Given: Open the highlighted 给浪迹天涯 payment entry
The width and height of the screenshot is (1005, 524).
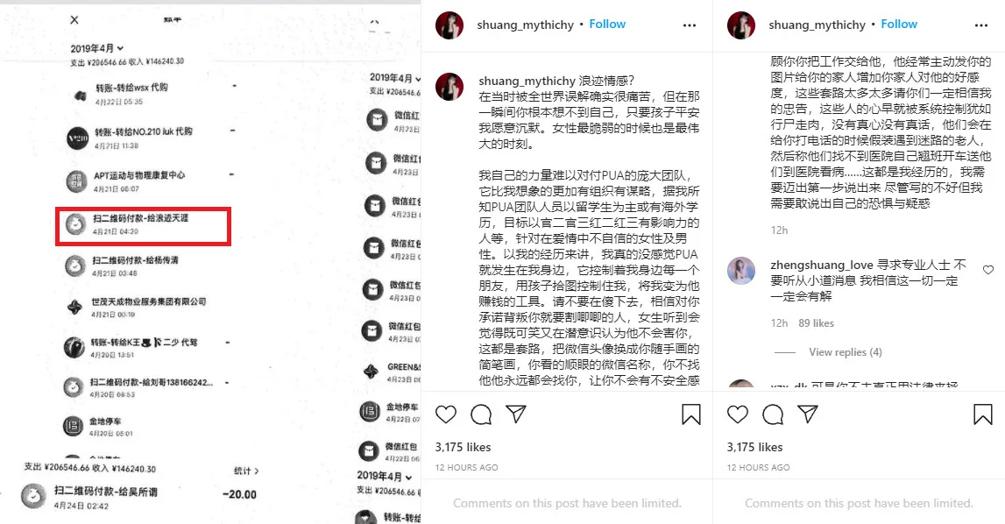Looking at the screenshot, I should (144, 226).
